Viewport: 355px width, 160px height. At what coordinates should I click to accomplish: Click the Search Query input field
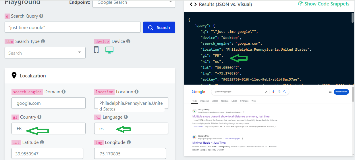(x=73, y=27)
